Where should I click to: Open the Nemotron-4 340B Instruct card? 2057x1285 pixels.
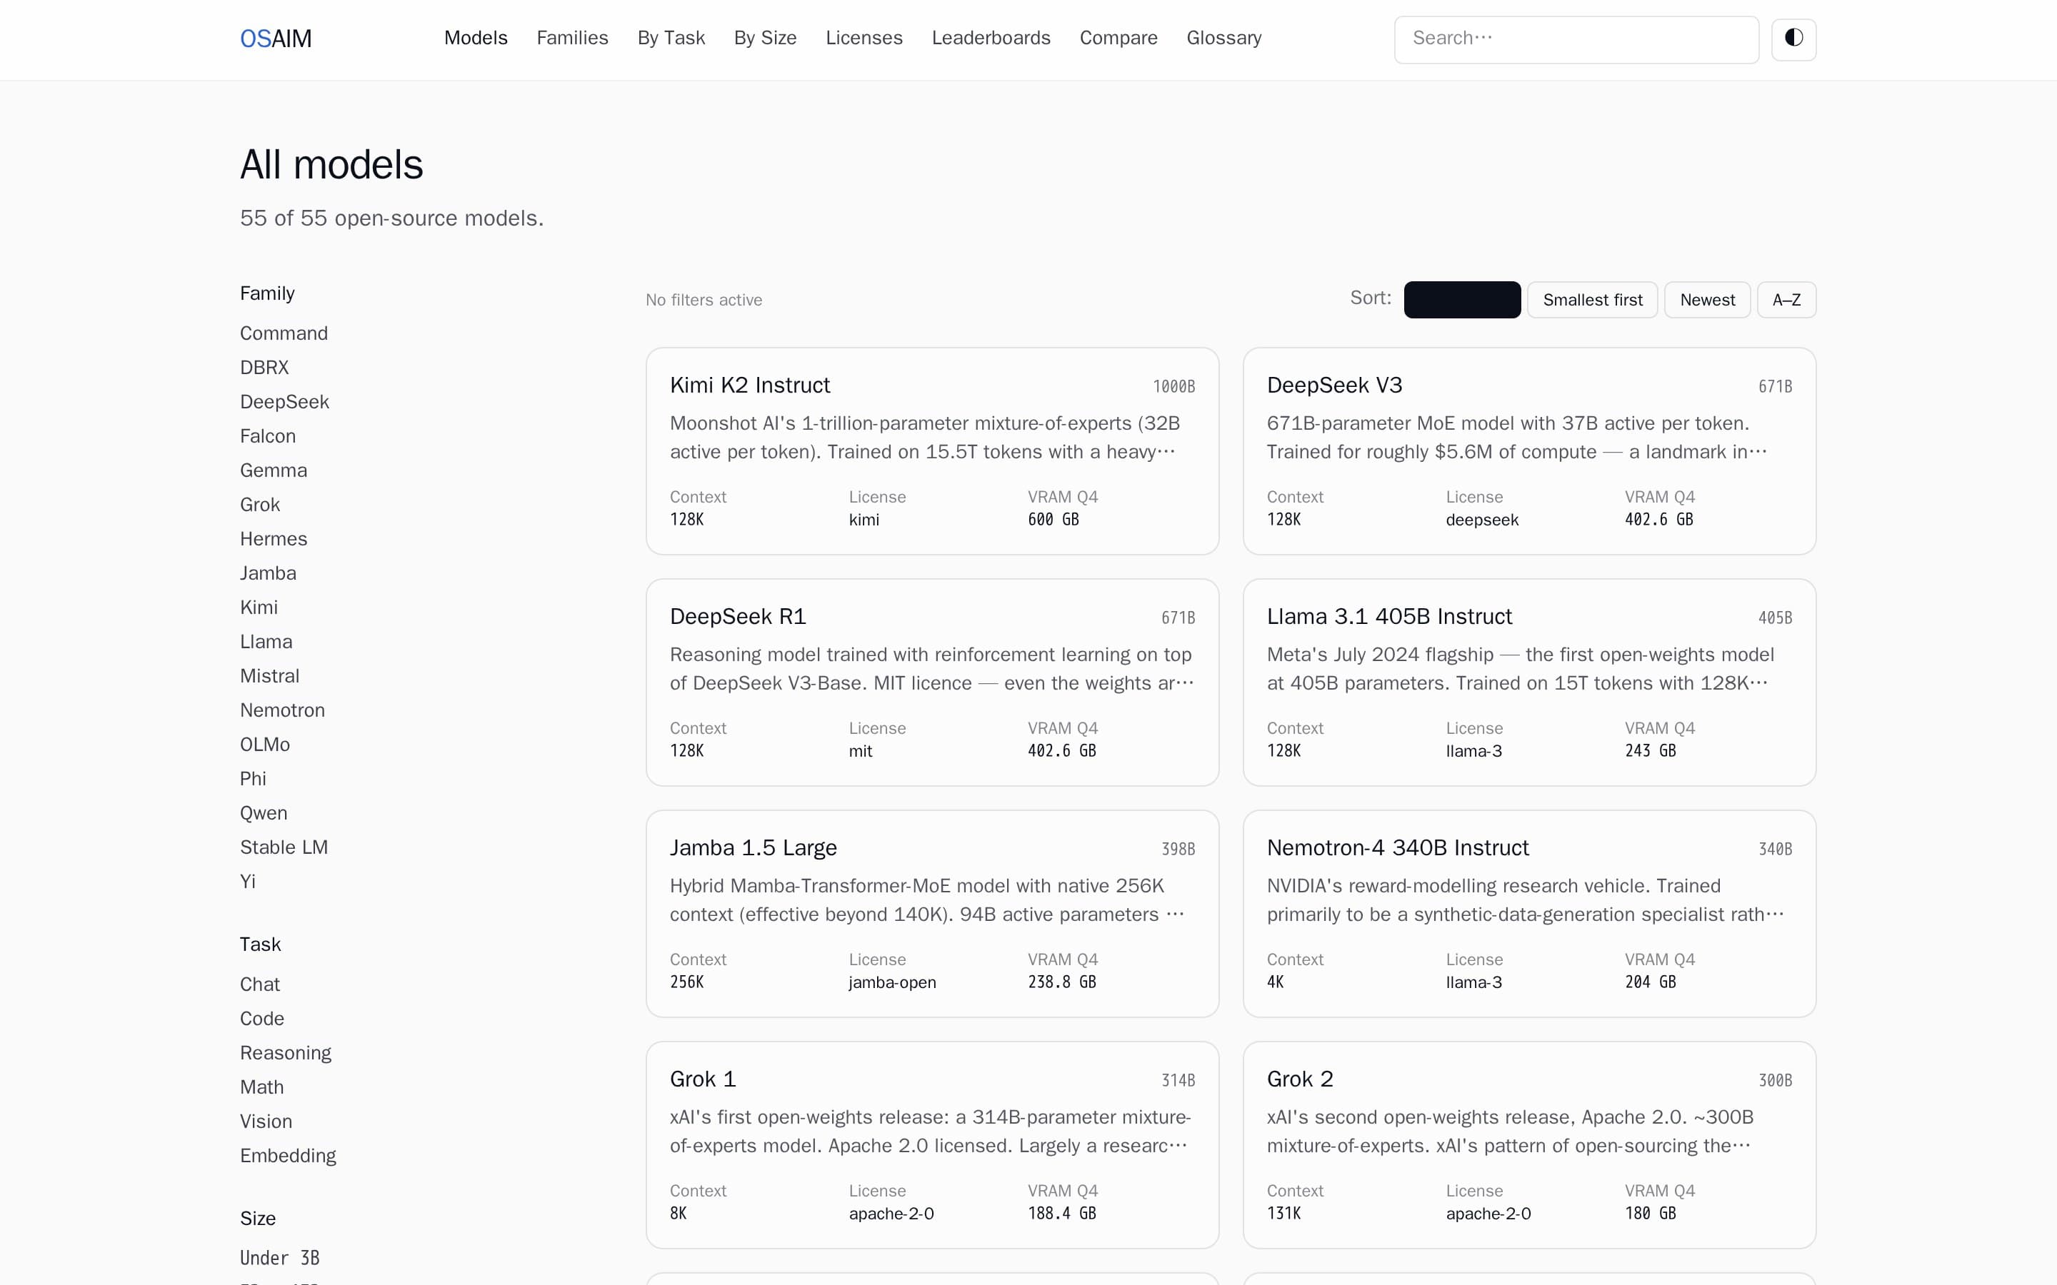(x=1529, y=914)
